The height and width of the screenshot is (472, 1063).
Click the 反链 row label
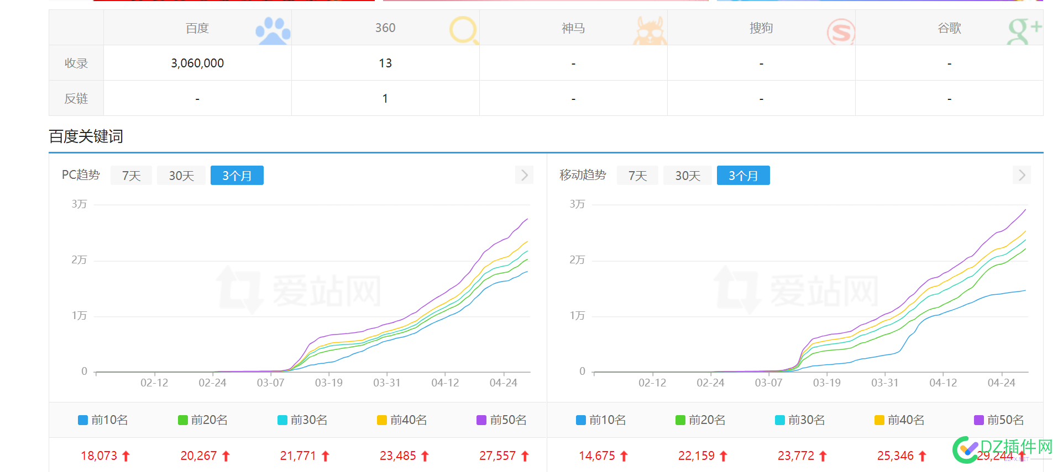pos(76,99)
